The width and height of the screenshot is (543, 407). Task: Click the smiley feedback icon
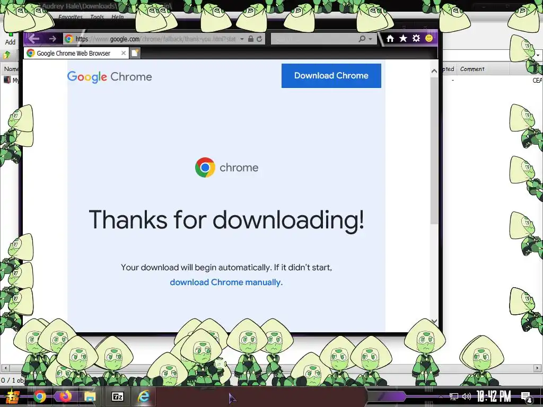click(429, 38)
